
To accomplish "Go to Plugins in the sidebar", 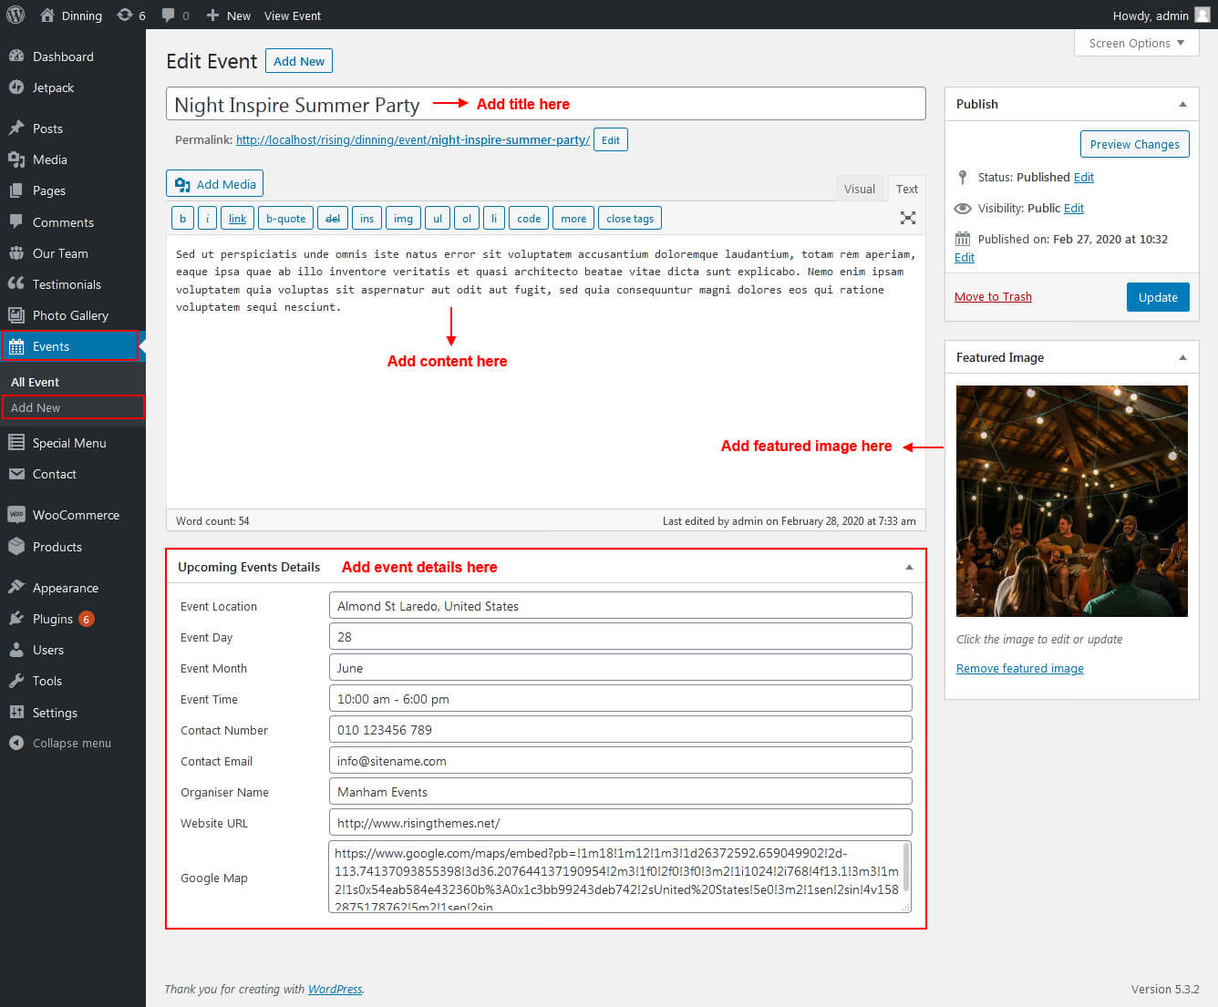I will click(x=52, y=619).
